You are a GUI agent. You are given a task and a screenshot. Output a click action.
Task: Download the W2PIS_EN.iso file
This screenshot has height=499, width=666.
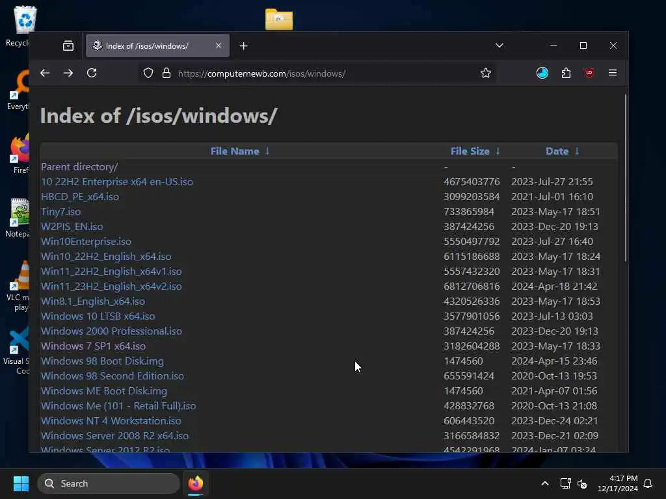pyautogui.click(x=72, y=226)
